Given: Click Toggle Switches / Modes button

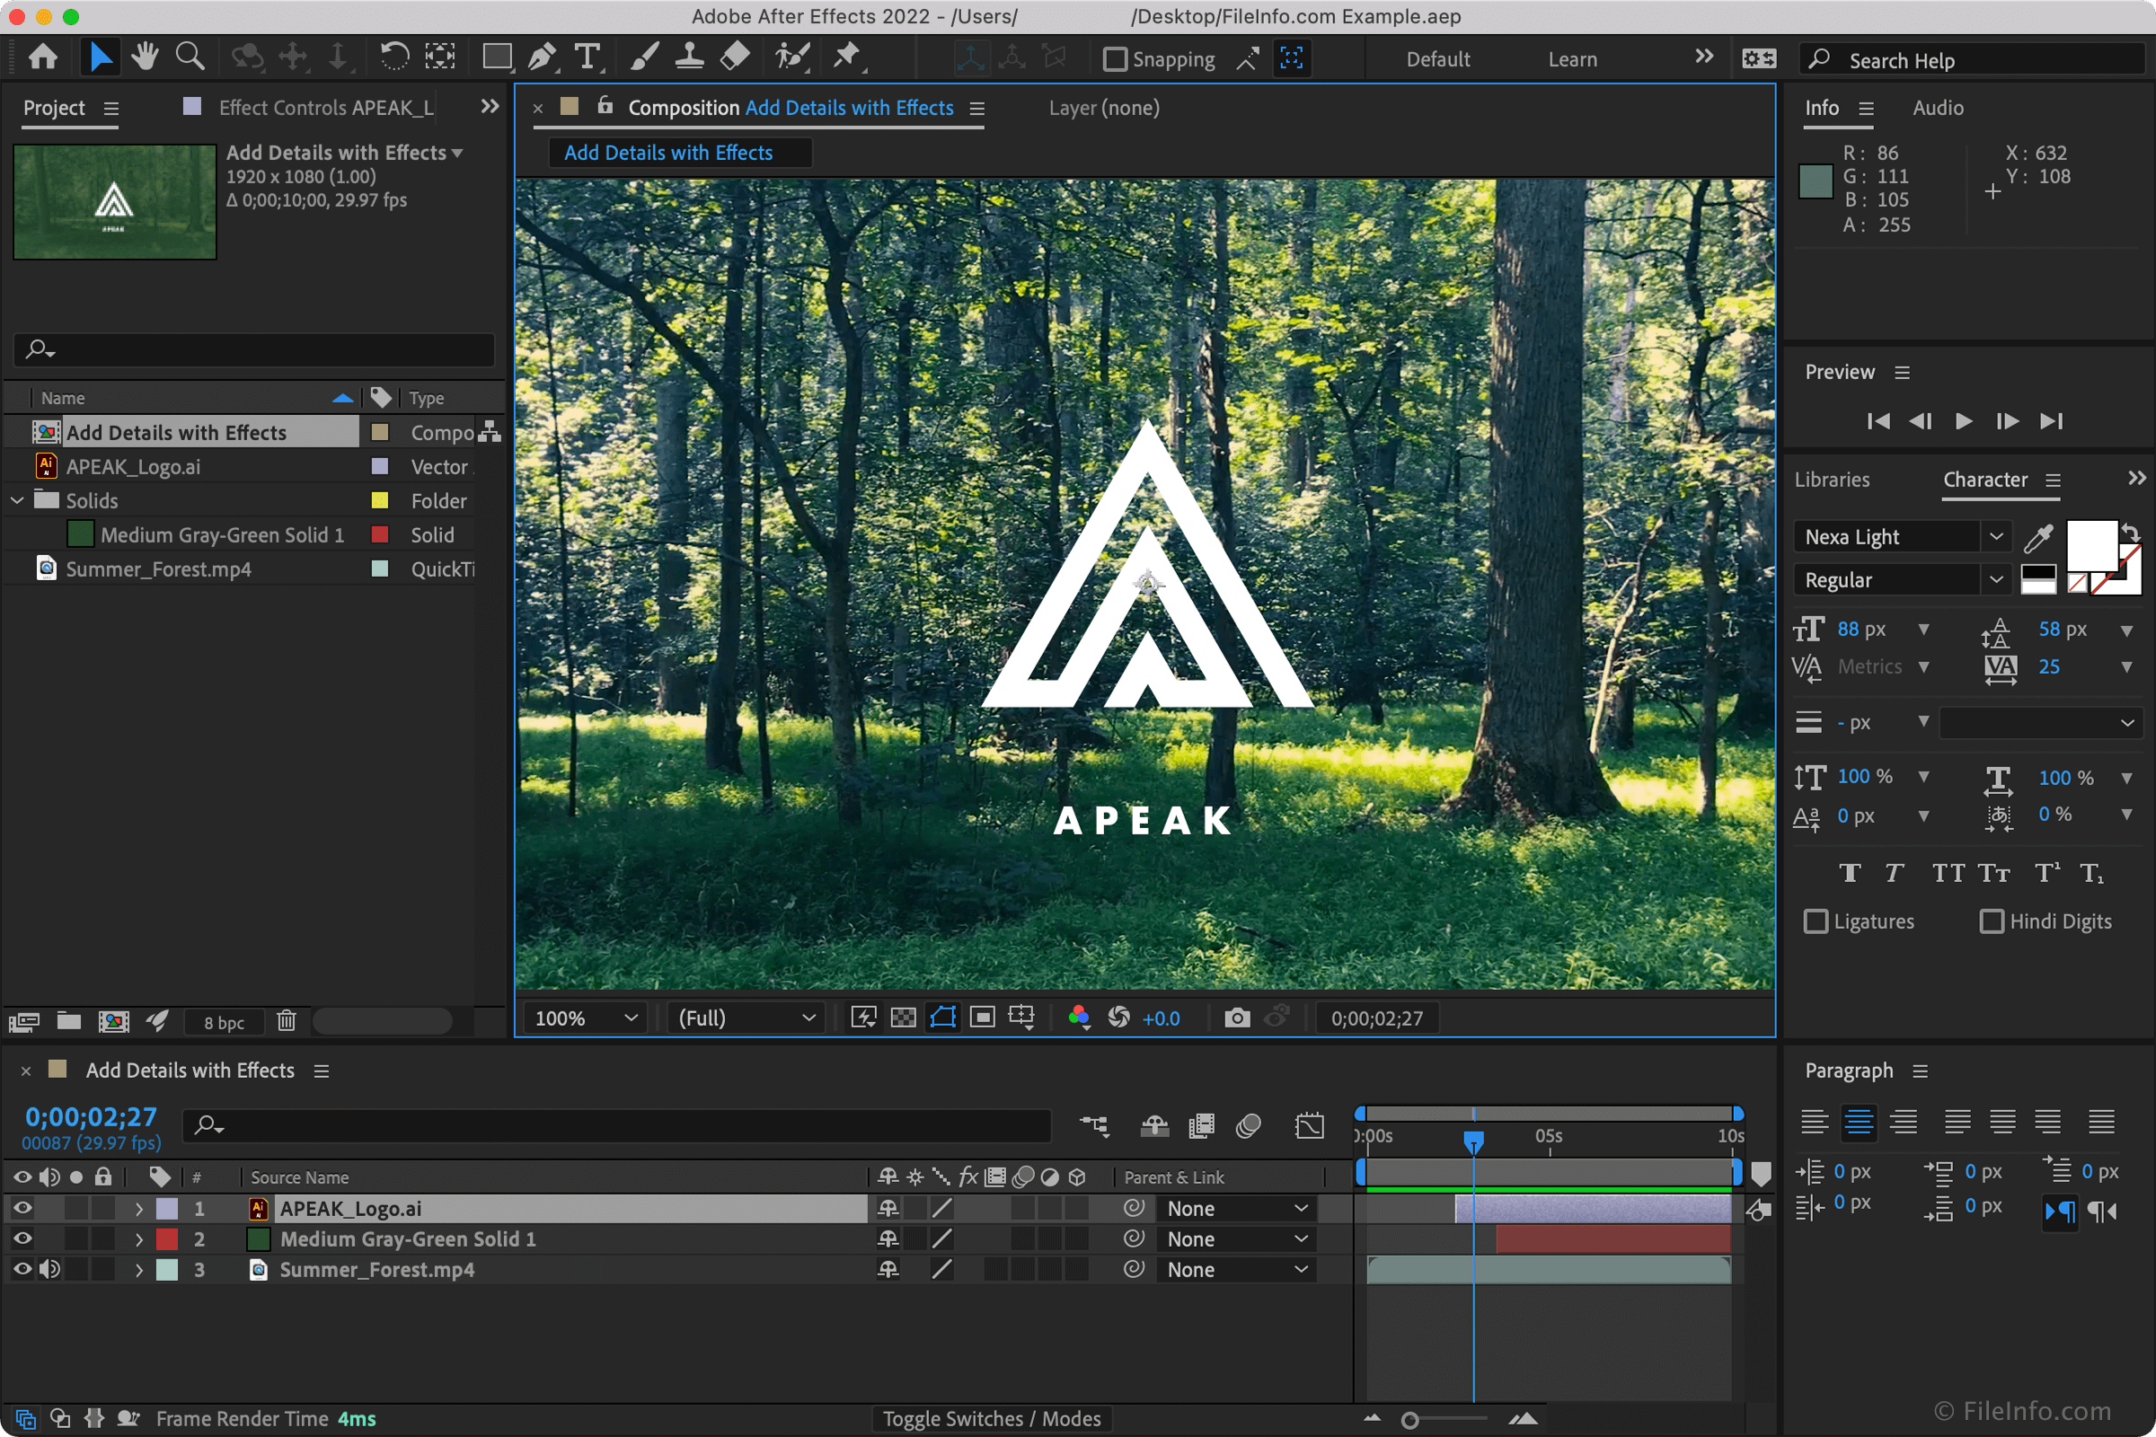Looking at the screenshot, I should tap(992, 1419).
